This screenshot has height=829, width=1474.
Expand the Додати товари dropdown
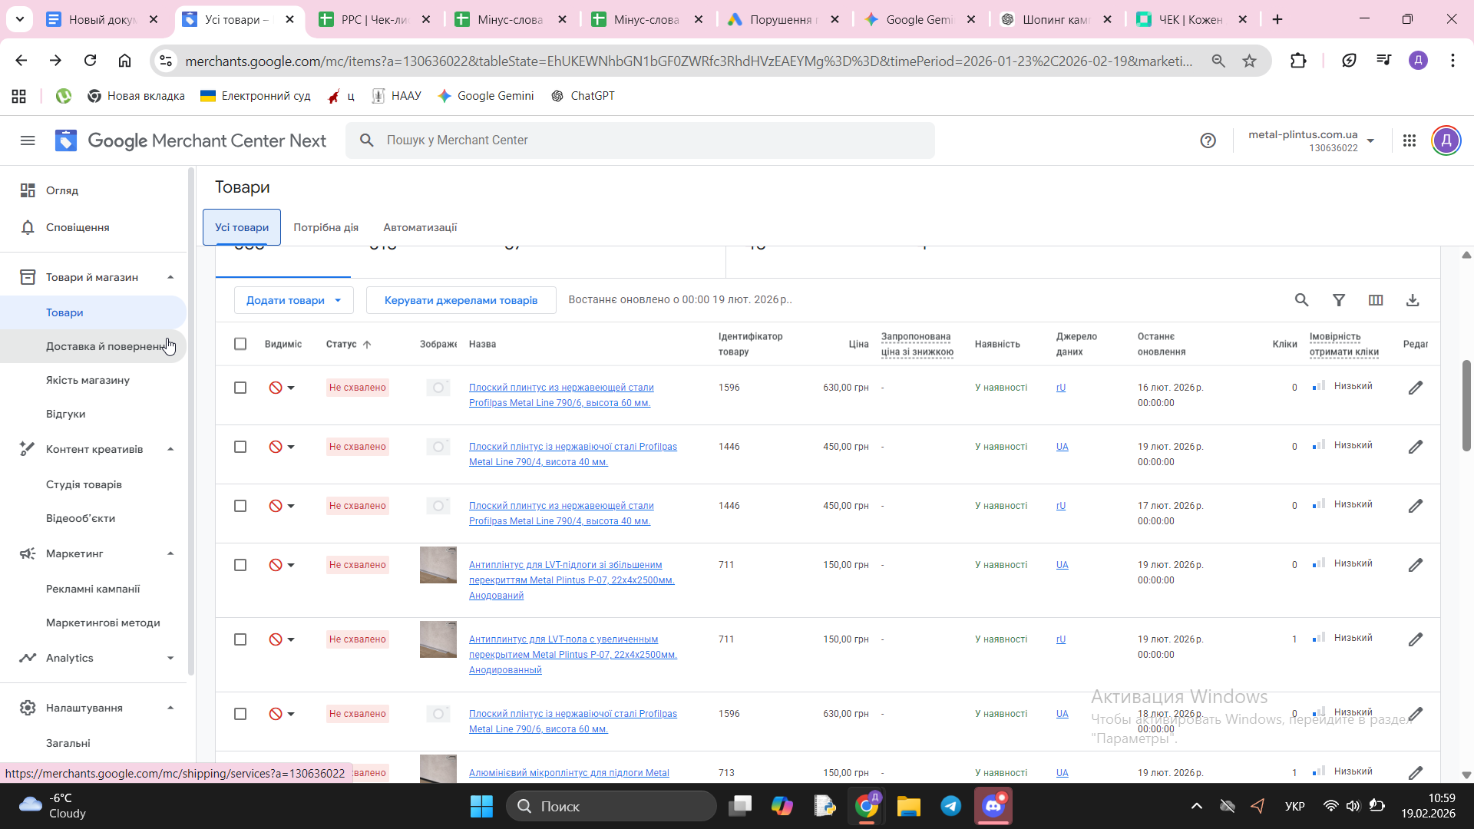(x=293, y=300)
